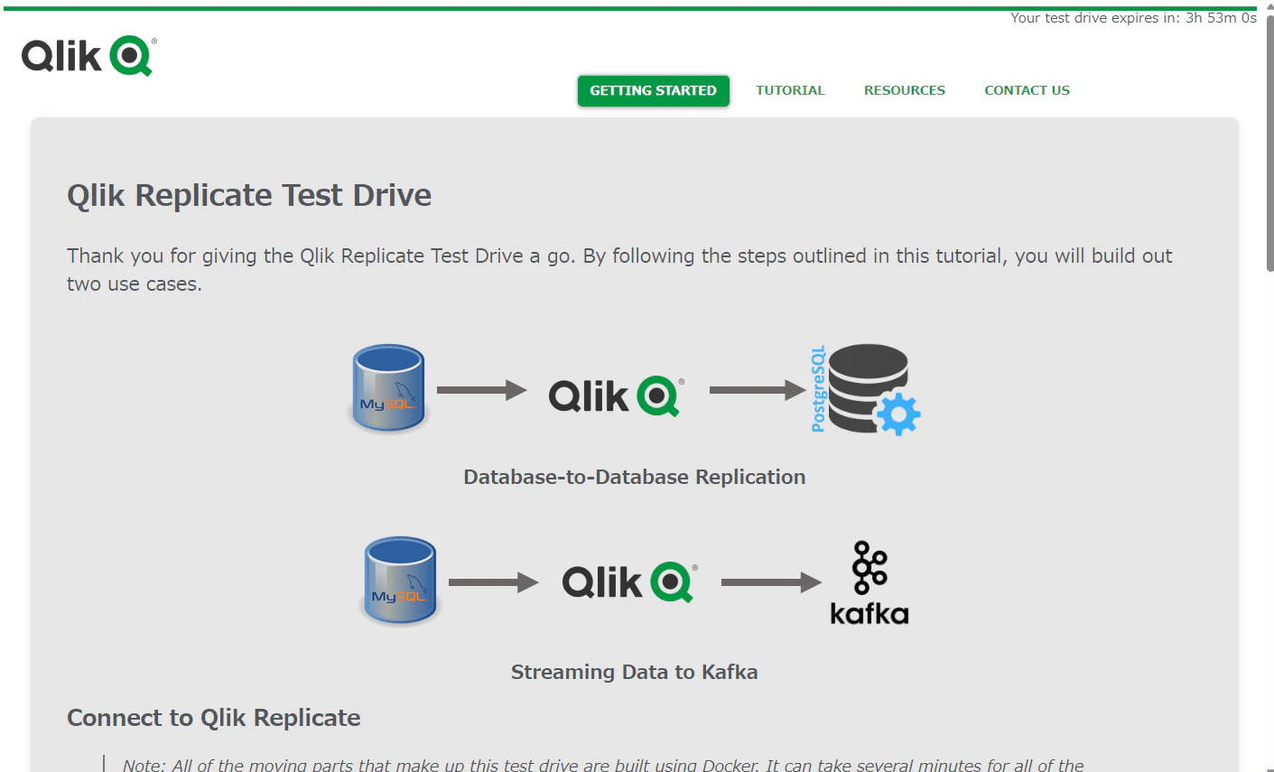The image size is (1274, 772).
Task: Click the MySQL icon in Database-to-Database diagram
Action: (388, 388)
